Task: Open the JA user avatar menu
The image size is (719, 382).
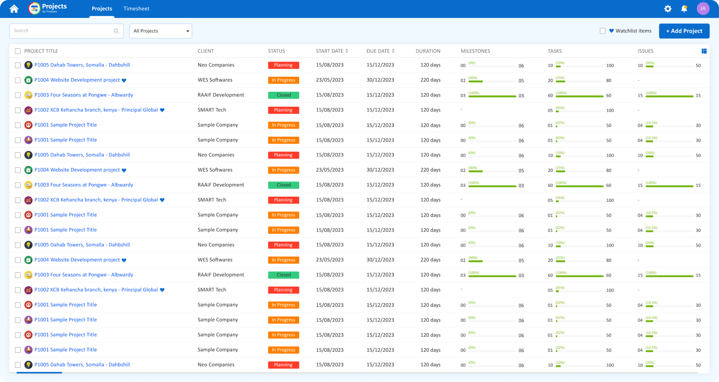Action: (703, 9)
